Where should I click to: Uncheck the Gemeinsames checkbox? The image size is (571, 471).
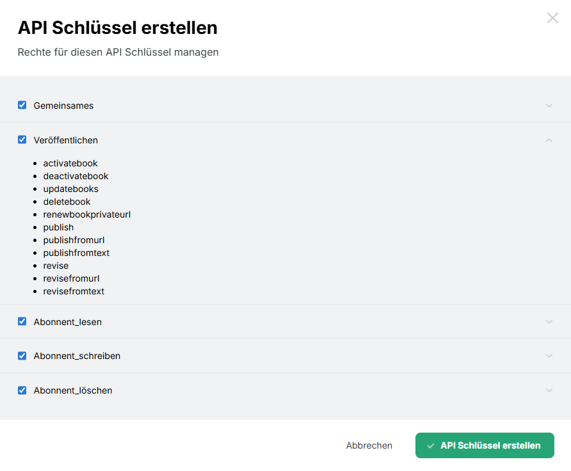[x=22, y=105]
